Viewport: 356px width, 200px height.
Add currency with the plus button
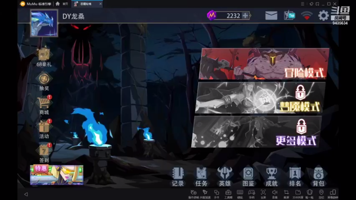[x=245, y=16]
